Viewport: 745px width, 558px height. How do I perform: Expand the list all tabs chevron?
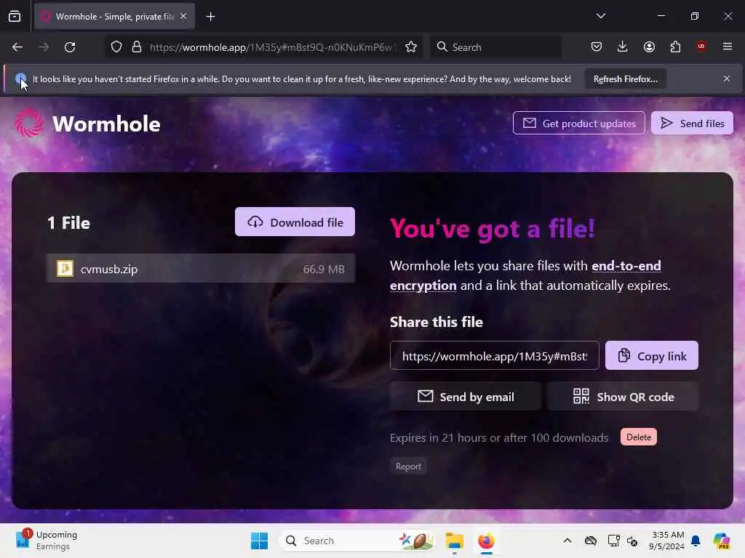coord(600,16)
